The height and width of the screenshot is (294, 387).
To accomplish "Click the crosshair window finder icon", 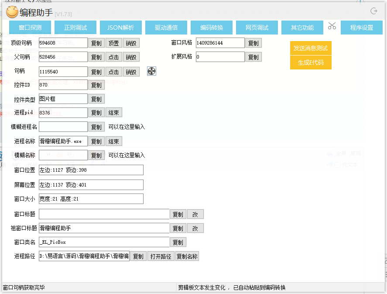I will pos(151,71).
